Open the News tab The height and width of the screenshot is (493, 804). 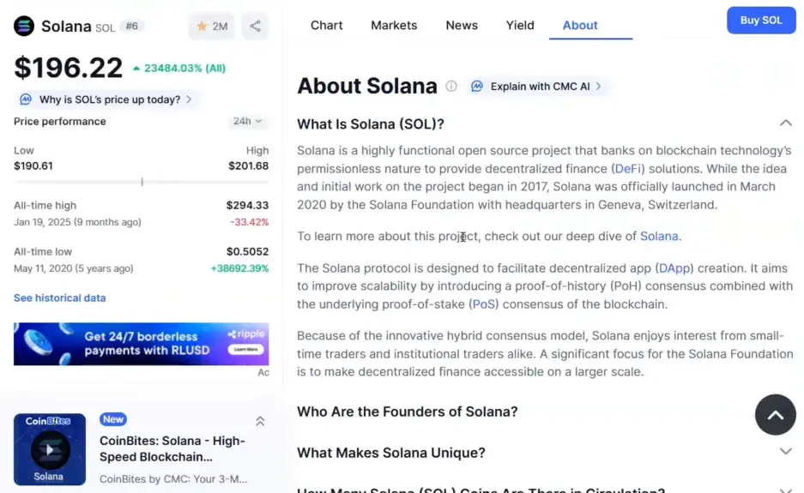pyautogui.click(x=462, y=25)
